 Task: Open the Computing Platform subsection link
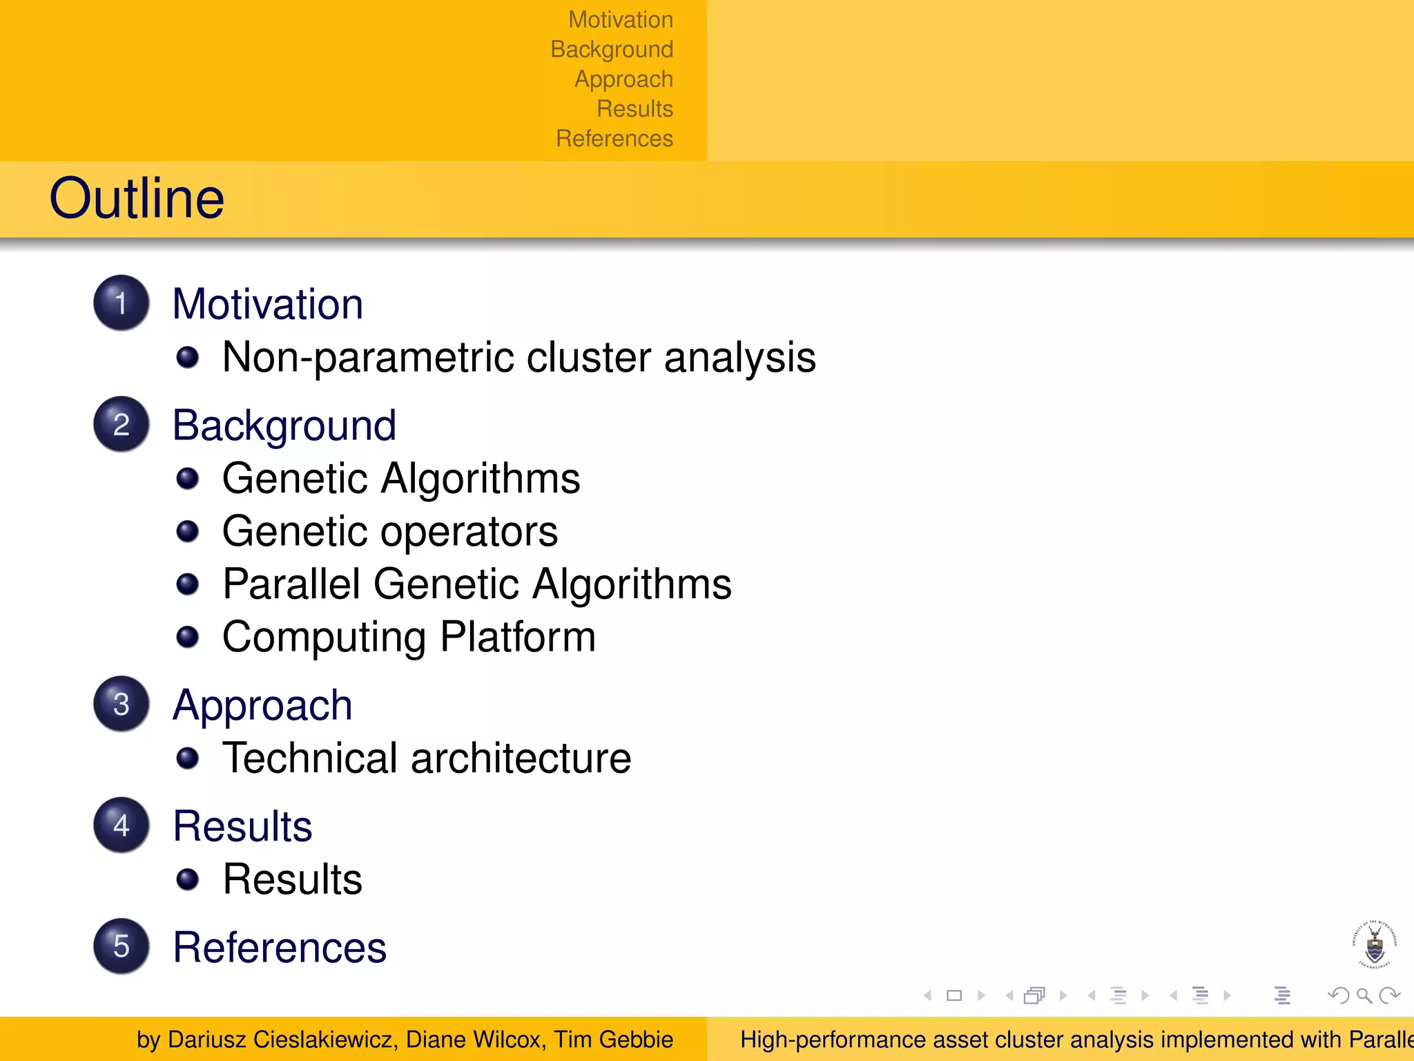click(409, 636)
